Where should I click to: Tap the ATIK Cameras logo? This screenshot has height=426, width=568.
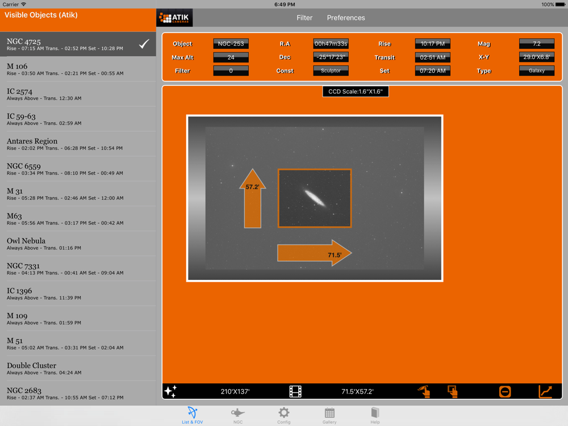coord(174,18)
